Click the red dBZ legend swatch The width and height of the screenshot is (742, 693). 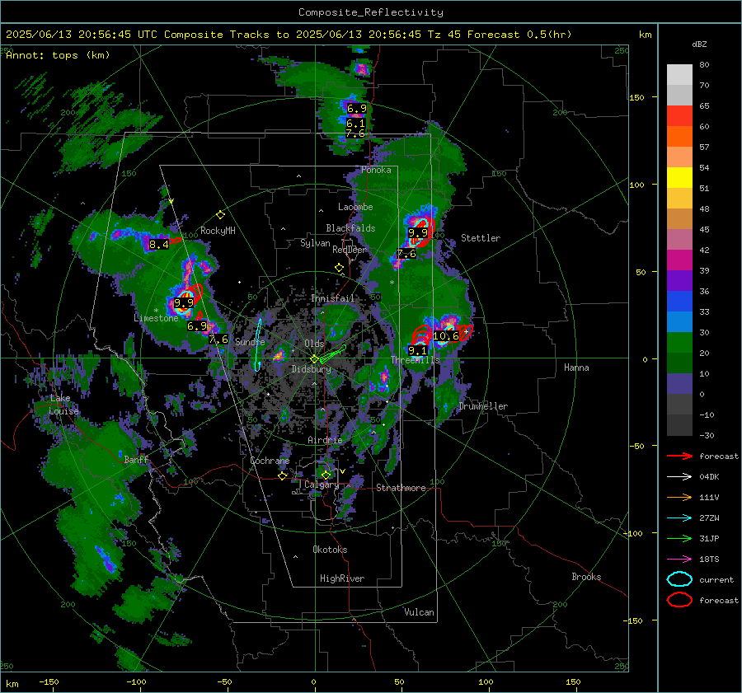tap(679, 116)
